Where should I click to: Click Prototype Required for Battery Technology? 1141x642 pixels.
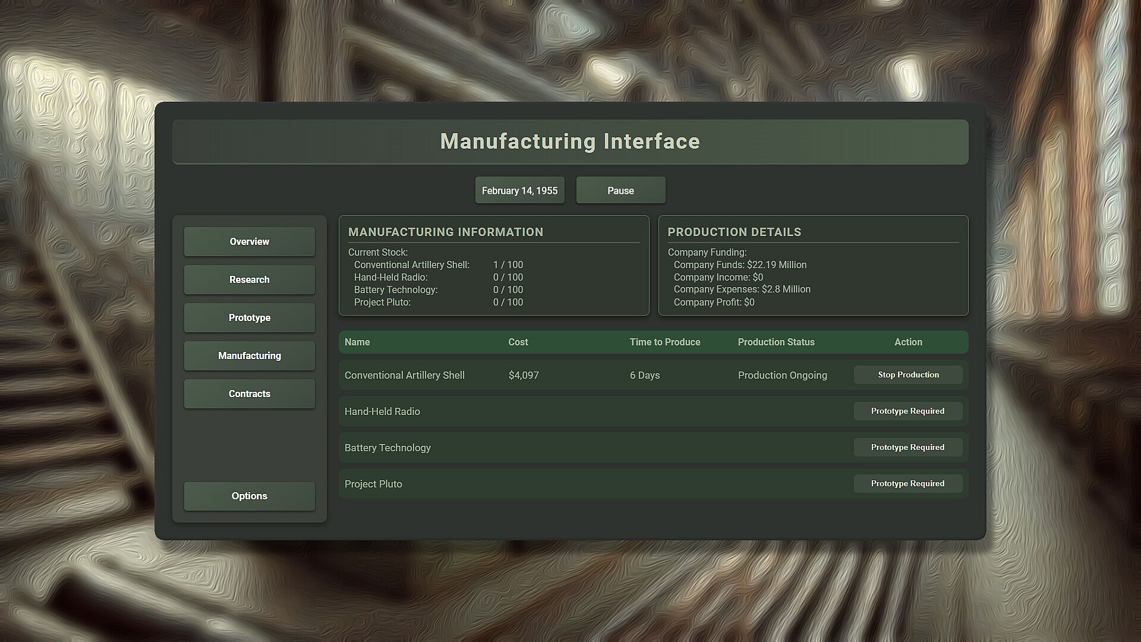click(x=908, y=447)
